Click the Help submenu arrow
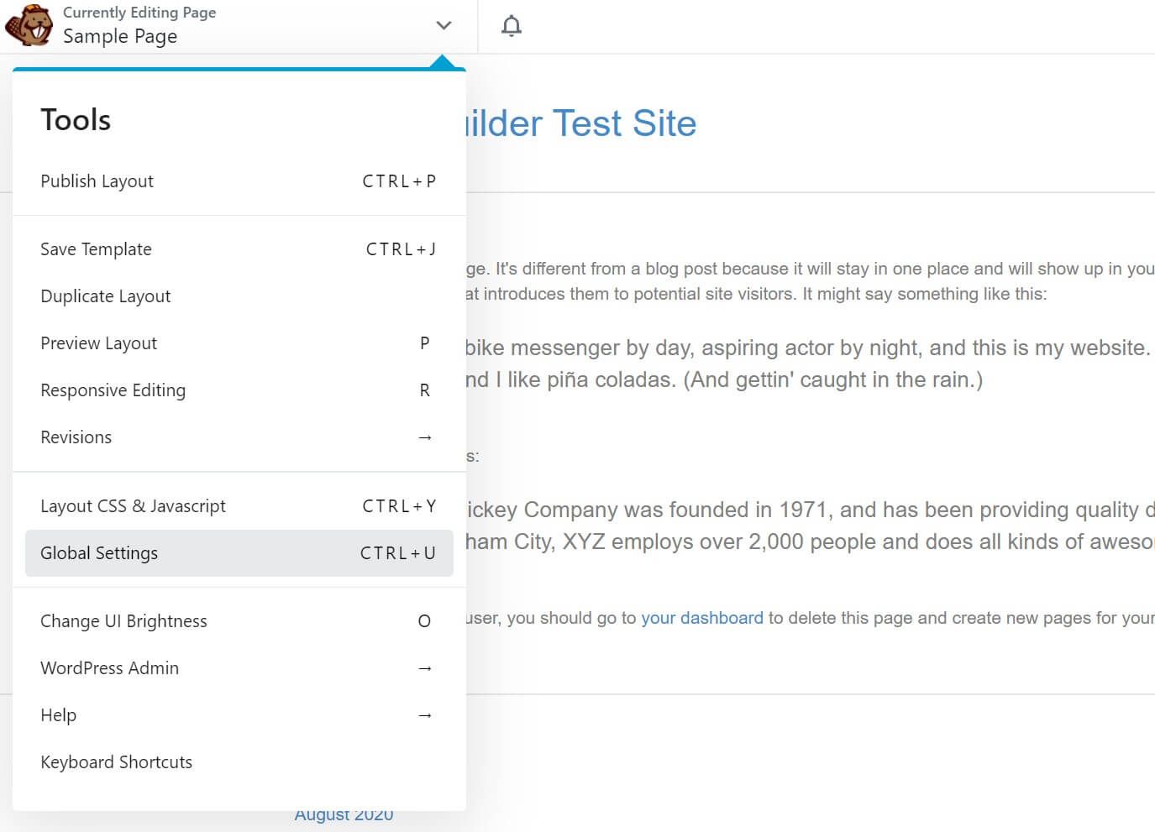The width and height of the screenshot is (1155, 832). (x=425, y=714)
